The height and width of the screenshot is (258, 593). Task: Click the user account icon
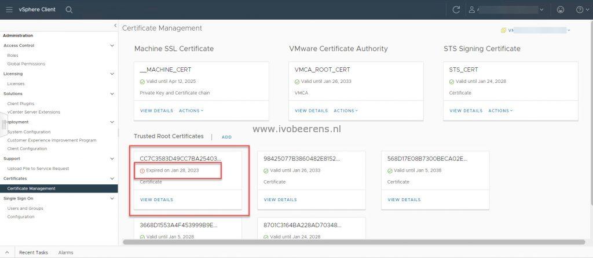(x=471, y=10)
